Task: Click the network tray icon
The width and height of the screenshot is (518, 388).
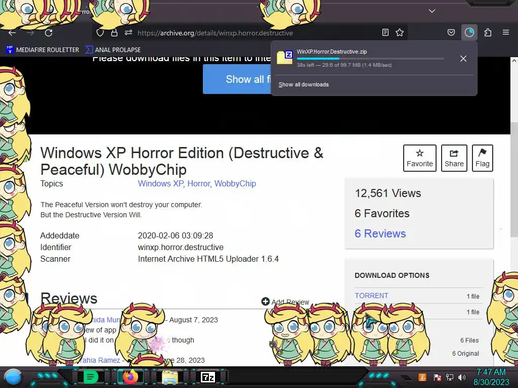Action: pyautogui.click(x=450, y=377)
